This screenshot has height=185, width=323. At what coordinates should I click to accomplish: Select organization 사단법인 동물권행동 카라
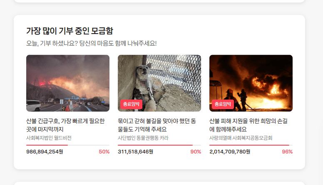click(x=143, y=138)
